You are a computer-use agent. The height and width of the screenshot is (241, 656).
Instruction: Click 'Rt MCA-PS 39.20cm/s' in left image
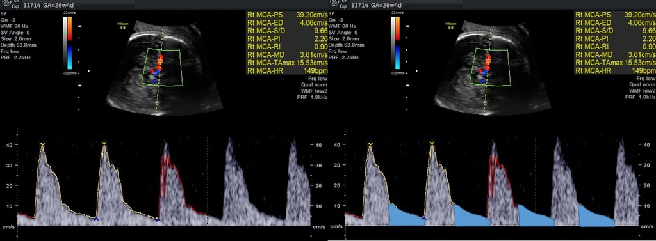point(288,15)
